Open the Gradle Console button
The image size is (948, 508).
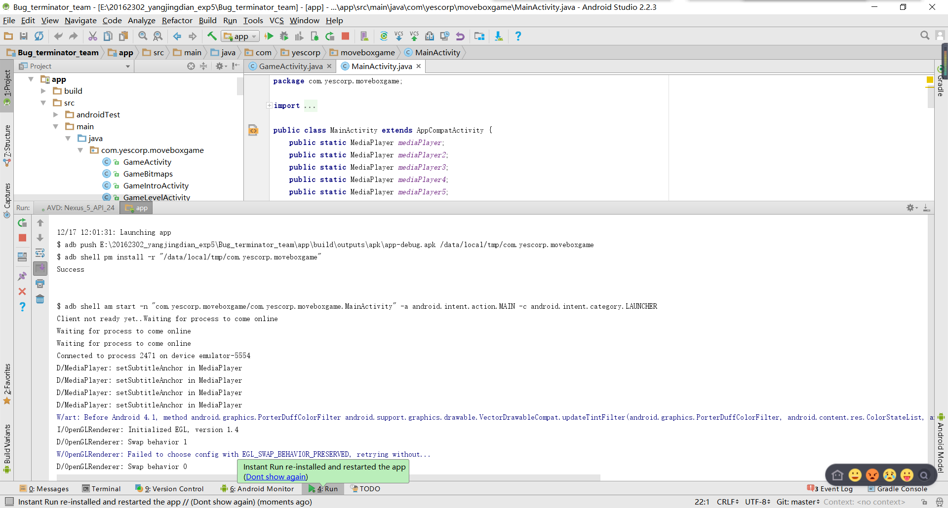[898, 489]
